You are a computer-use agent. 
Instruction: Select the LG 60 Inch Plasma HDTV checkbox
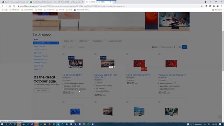(x=127, y=54)
